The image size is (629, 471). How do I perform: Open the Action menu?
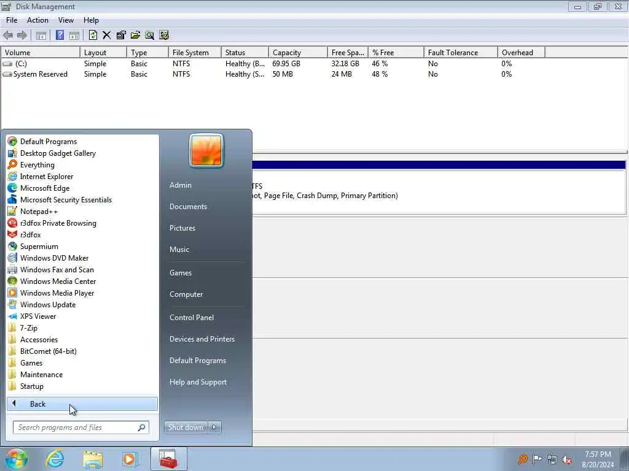tap(37, 20)
